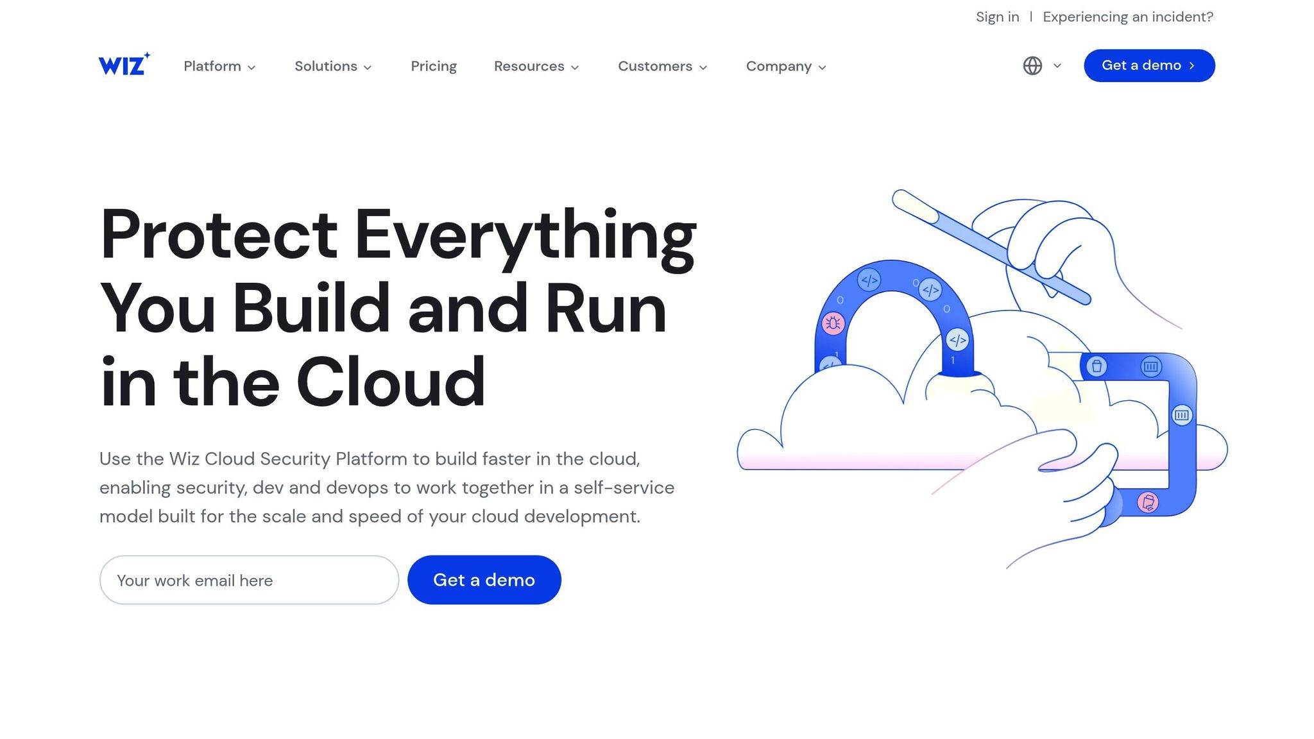This screenshot has width=1314, height=739.
Task: Focus the work email input field
Action: pos(249,580)
